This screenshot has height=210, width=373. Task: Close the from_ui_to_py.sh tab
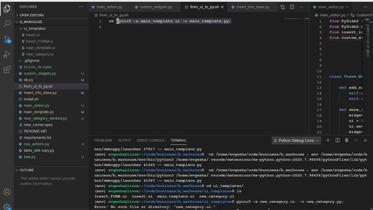[x=222, y=7]
